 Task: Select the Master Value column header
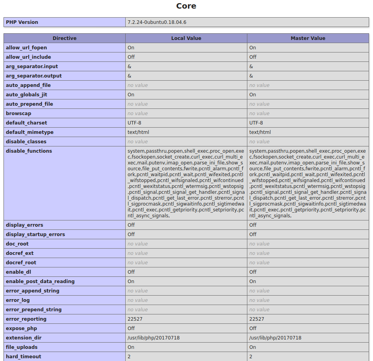coord(308,38)
